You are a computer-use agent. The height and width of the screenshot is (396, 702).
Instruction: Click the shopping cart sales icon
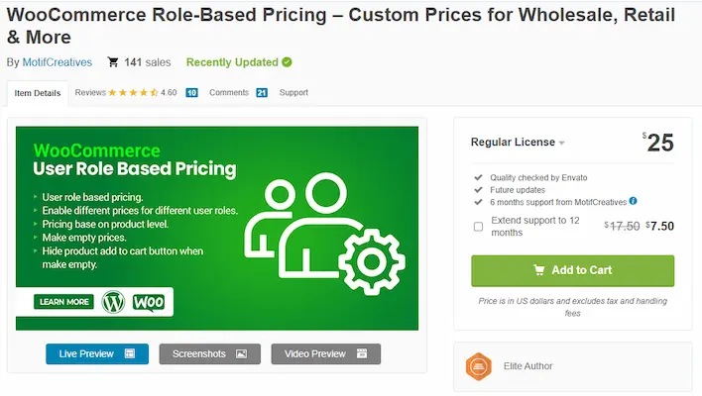pyautogui.click(x=113, y=62)
